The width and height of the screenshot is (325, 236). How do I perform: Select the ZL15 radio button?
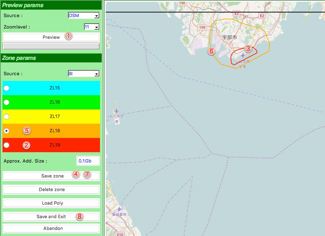point(6,88)
